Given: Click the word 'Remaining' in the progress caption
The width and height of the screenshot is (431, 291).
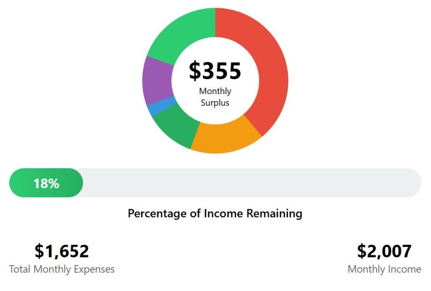Looking at the screenshot, I should coord(274,214).
